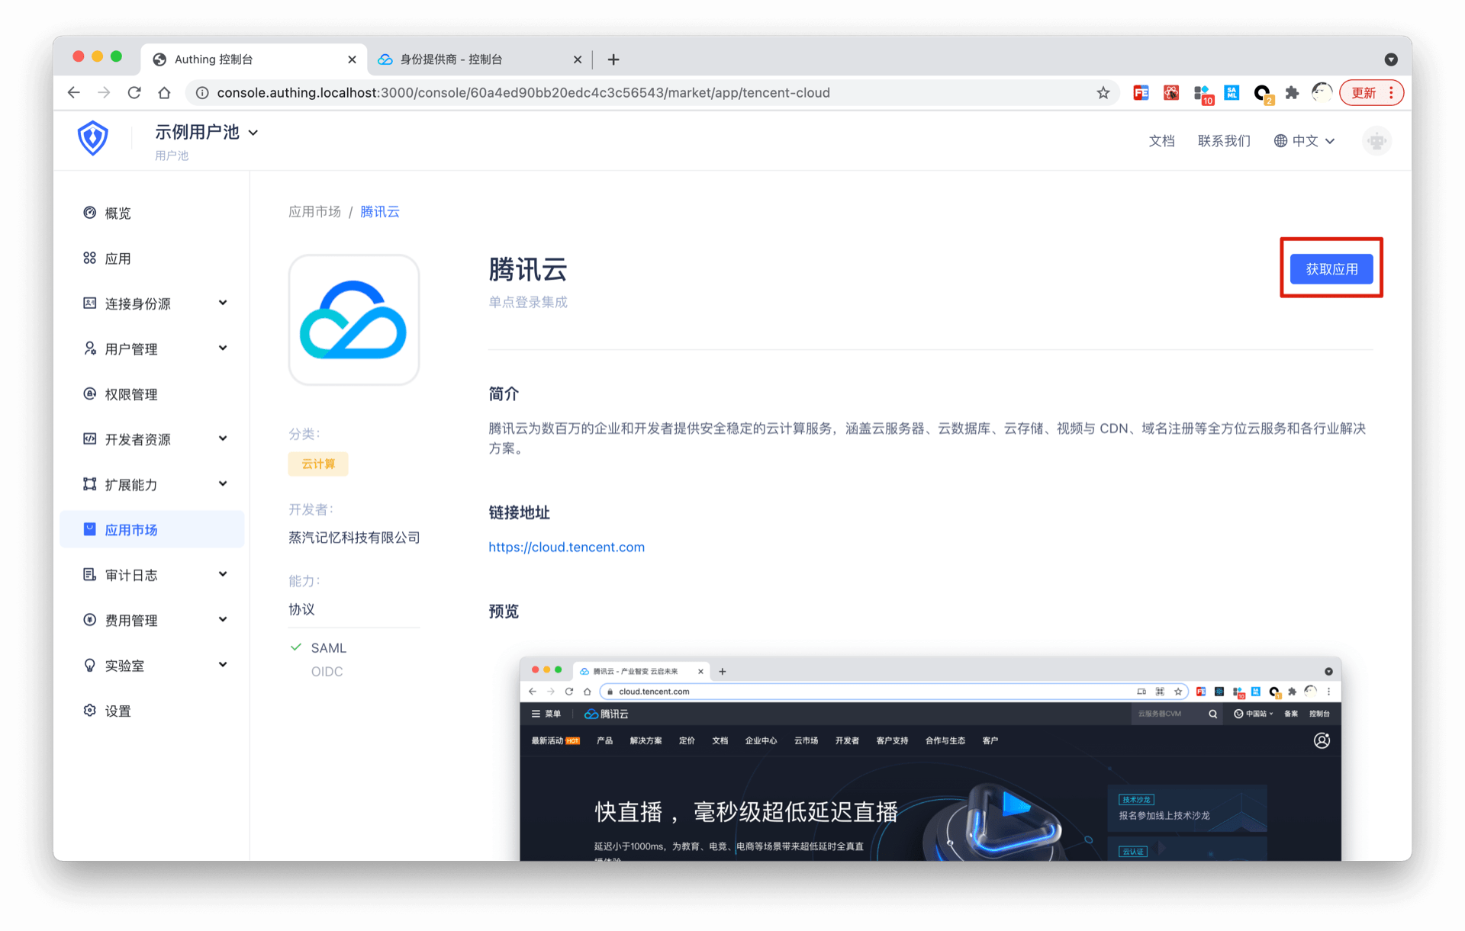
Task: Open the 中文 language dropdown
Action: point(1305,141)
